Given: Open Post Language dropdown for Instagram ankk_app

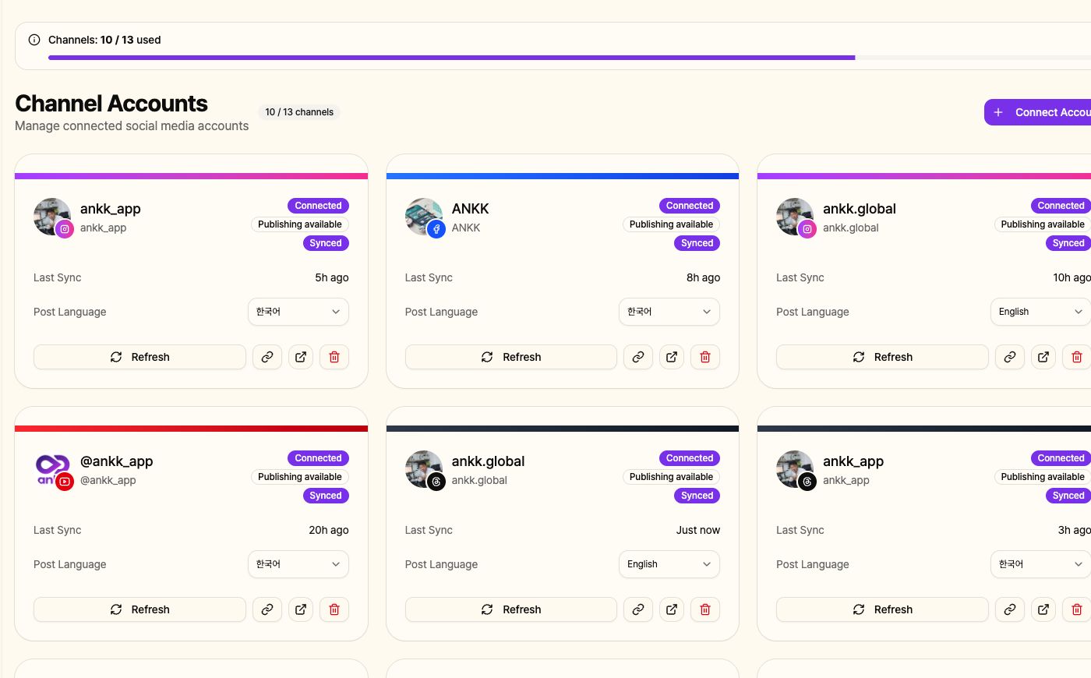Looking at the screenshot, I should pos(298,312).
